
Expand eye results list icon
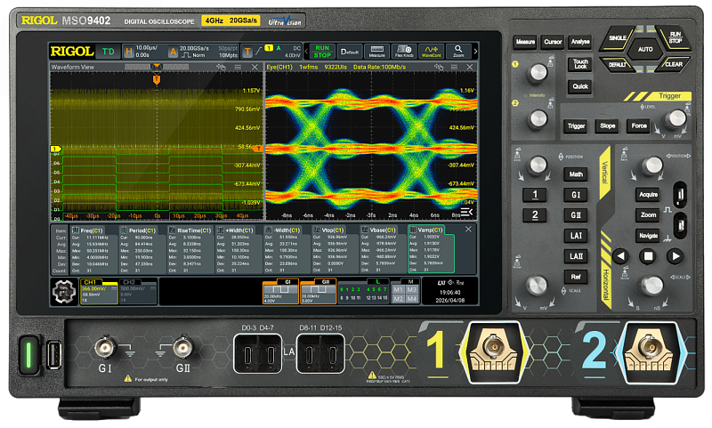(466, 212)
